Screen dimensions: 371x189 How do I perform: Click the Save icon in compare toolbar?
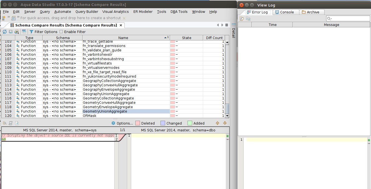pyautogui.click(x=11, y=32)
